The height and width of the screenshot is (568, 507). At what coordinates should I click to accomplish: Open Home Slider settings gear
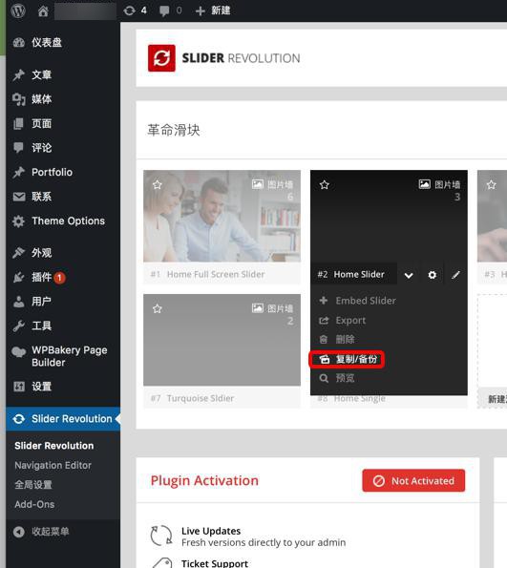(432, 275)
